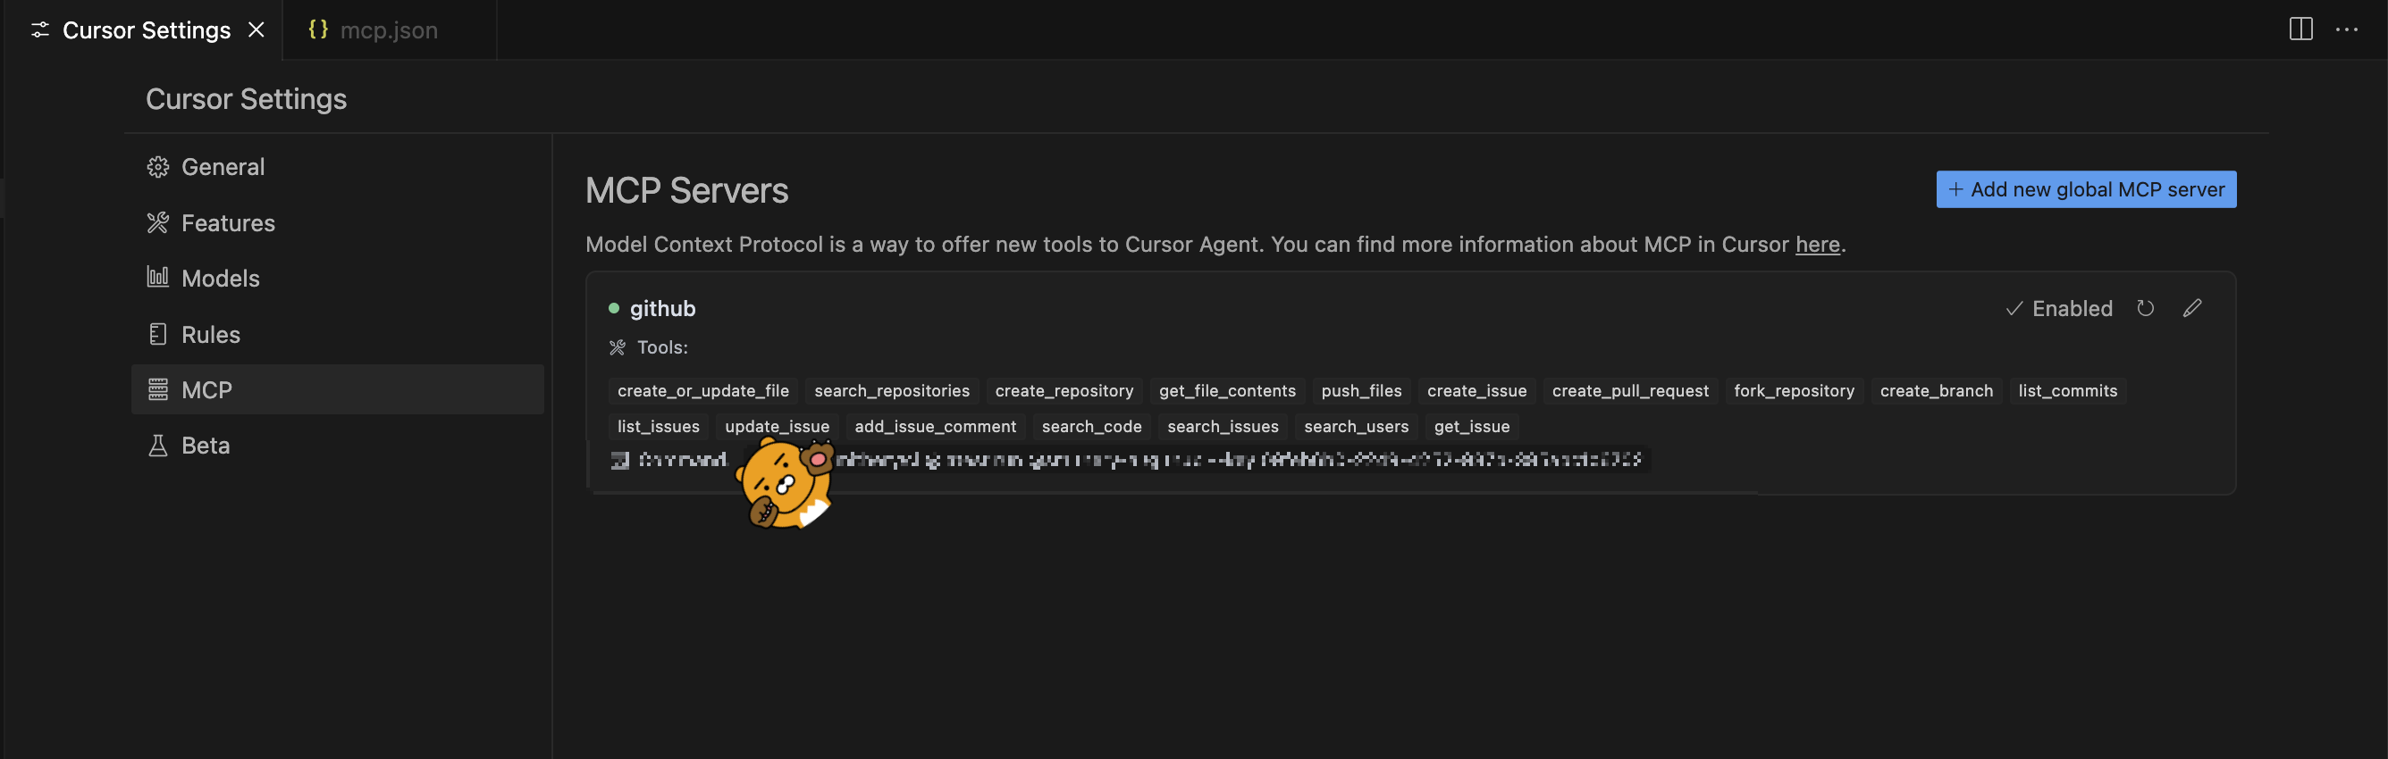
Task: Click the update_issue tool tag
Action: (x=777, y=426)
